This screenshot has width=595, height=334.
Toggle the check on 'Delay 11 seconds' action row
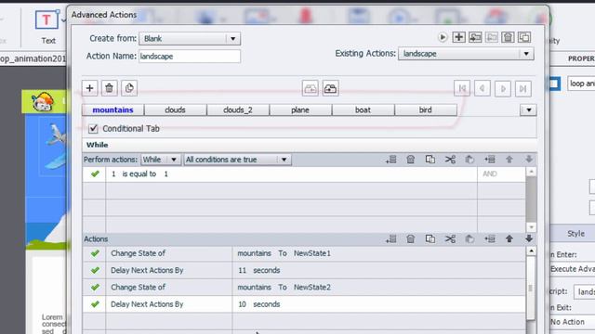pyautogui.click(x=95, y=270)
